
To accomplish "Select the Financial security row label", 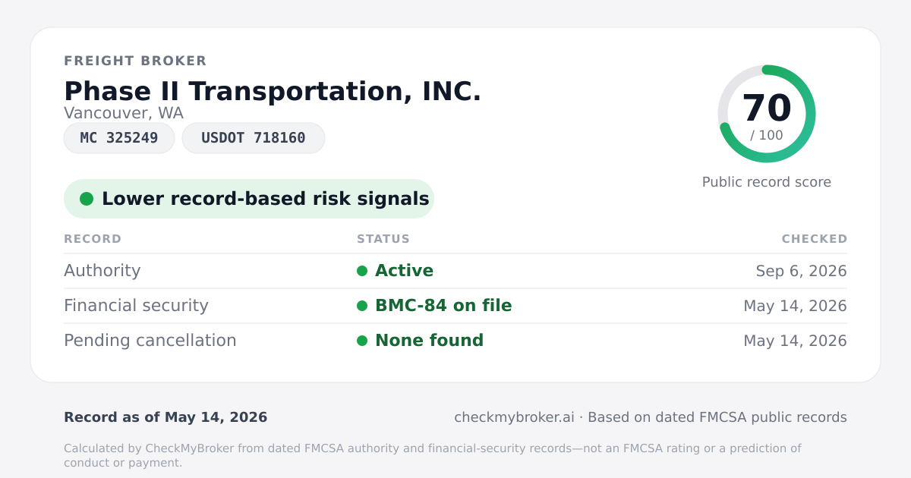I will pos(136,306).
